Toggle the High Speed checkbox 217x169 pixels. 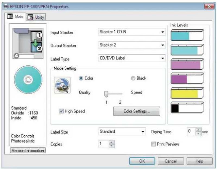tap(61, 111)
